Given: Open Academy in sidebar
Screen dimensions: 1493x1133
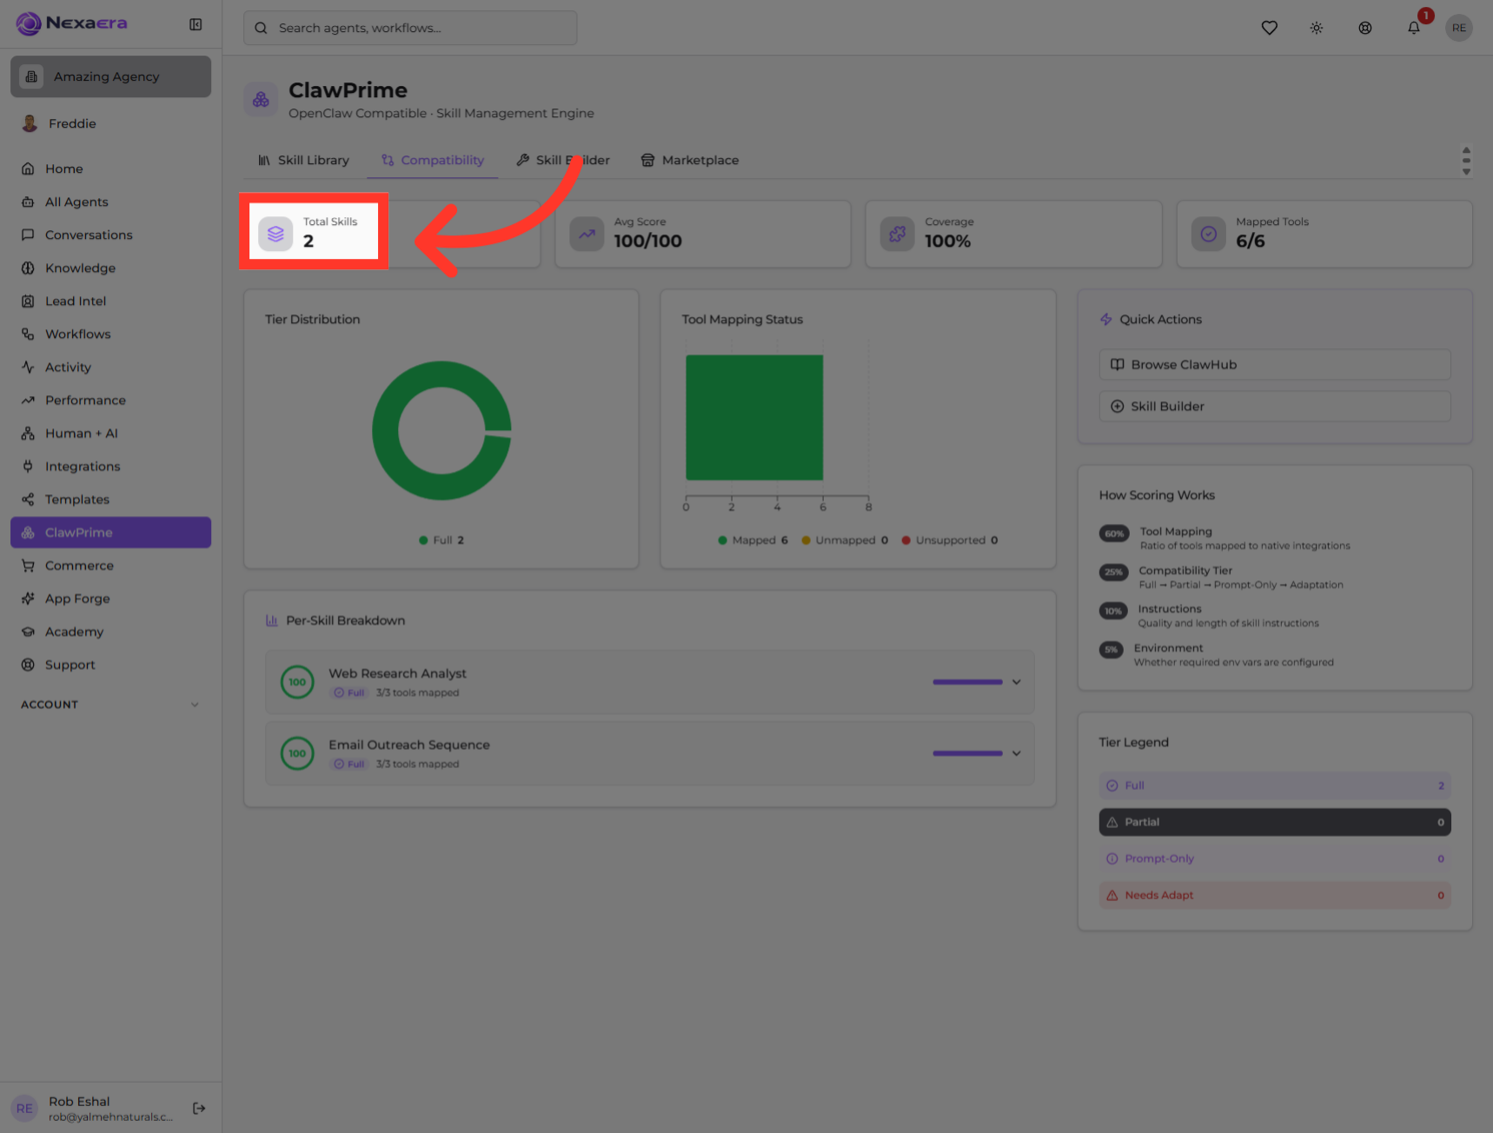Looking at the screenshot, I should (x=110, y=632).
